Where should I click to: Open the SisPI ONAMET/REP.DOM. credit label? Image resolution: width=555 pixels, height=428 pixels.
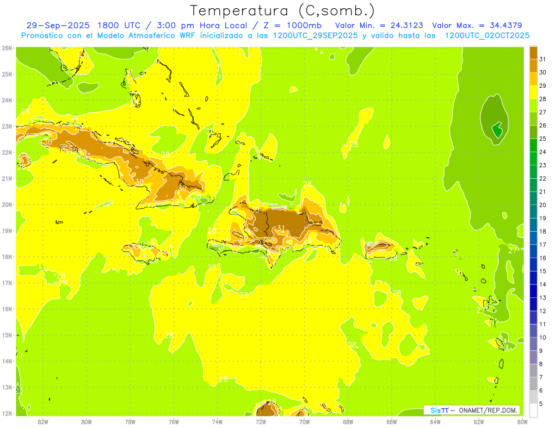(x=472, y=410)
